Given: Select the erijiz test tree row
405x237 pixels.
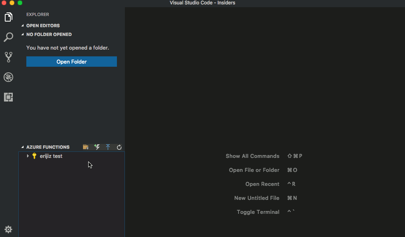Looking at the screenshot, I should [x=71, y=156].
